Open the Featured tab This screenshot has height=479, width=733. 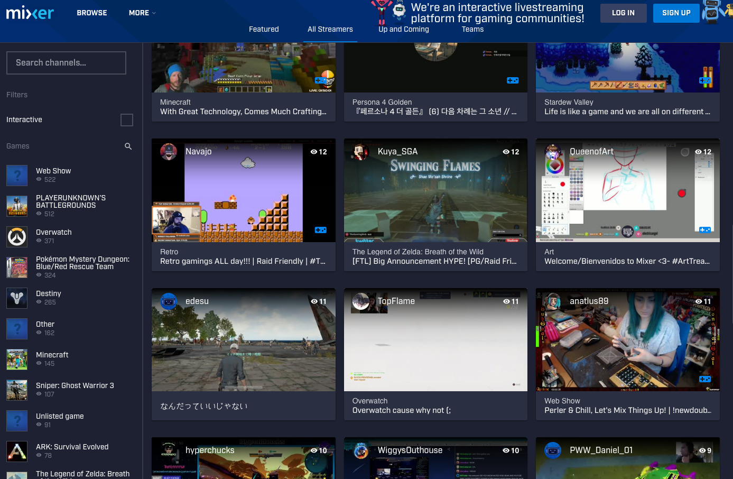click(x=264, y=30)
